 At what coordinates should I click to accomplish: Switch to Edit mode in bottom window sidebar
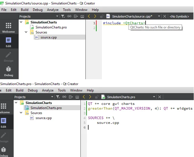[x=3, y=123]
